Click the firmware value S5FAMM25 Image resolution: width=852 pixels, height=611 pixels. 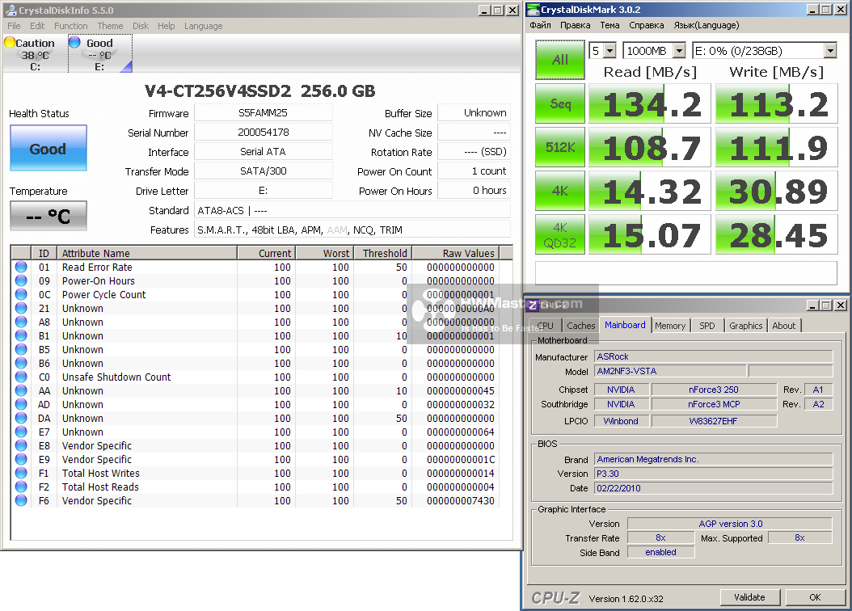263,113
